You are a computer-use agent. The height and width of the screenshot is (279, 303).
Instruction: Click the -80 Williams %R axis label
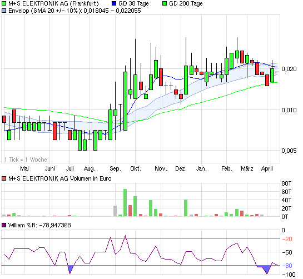point(287,266)
